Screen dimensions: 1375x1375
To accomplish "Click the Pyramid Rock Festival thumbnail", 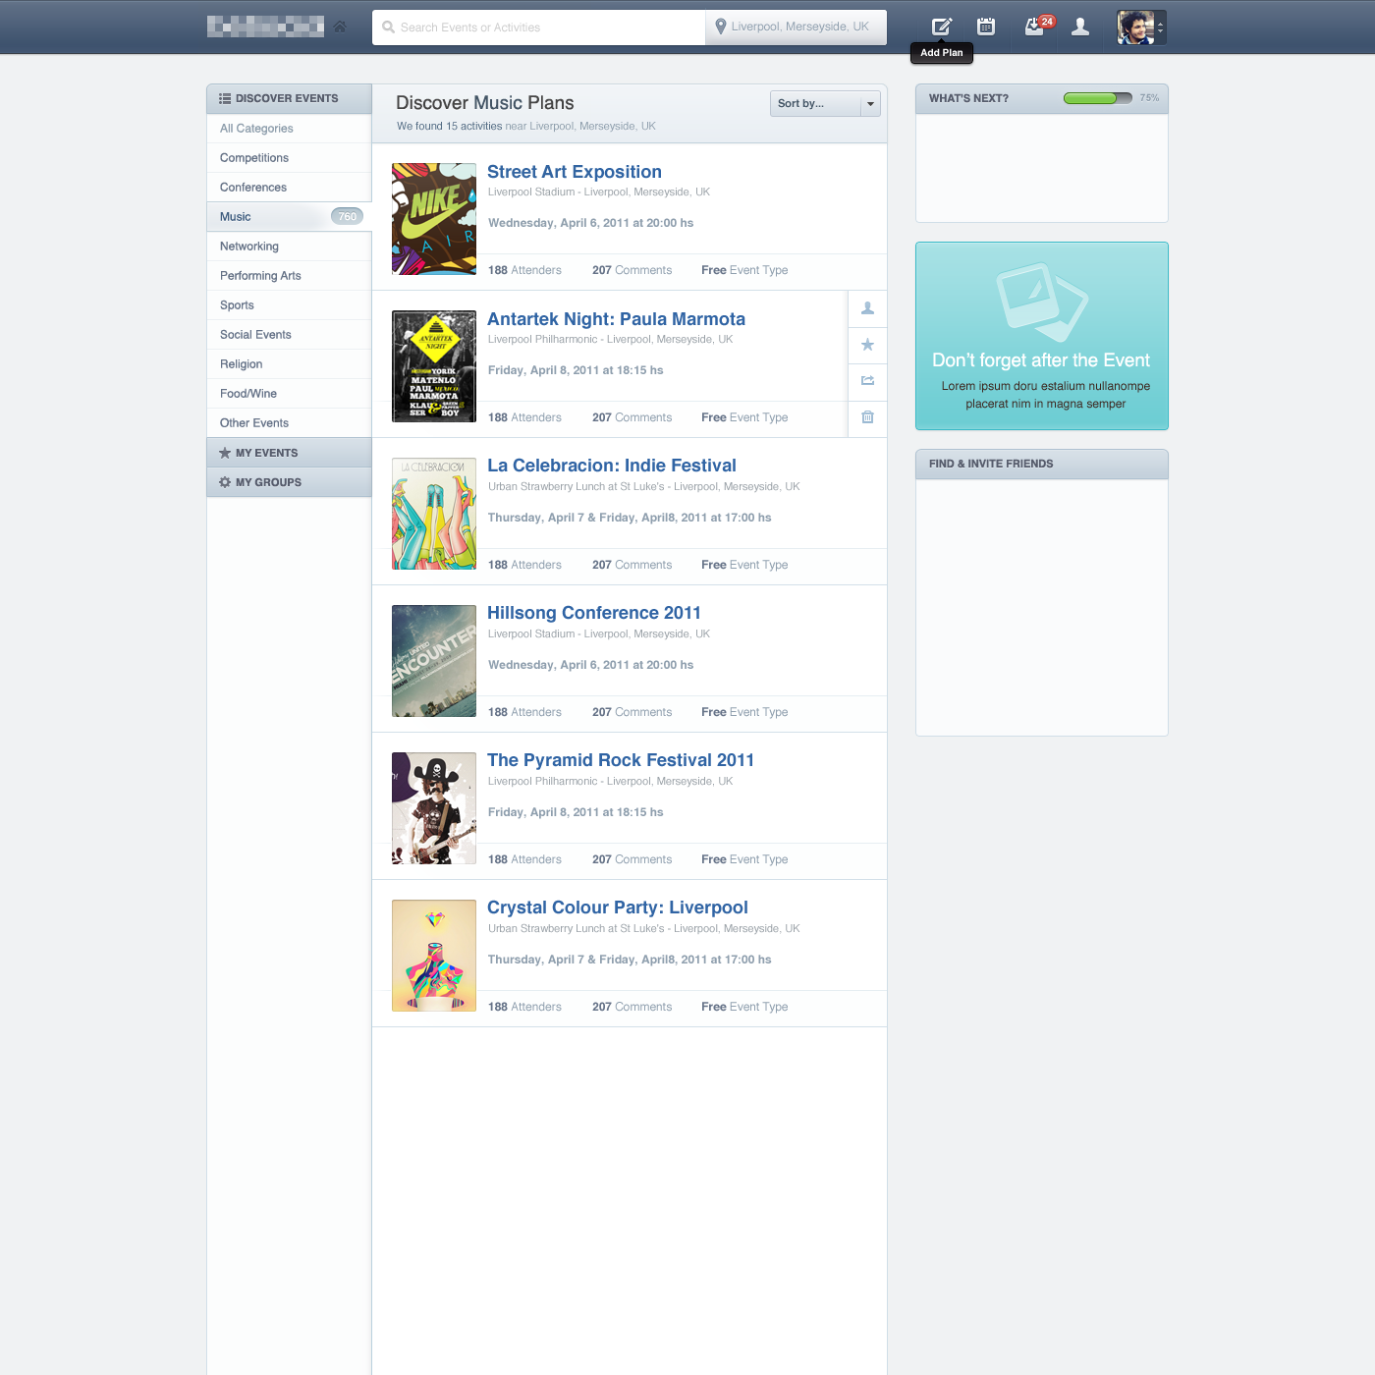I will (434, 808).
